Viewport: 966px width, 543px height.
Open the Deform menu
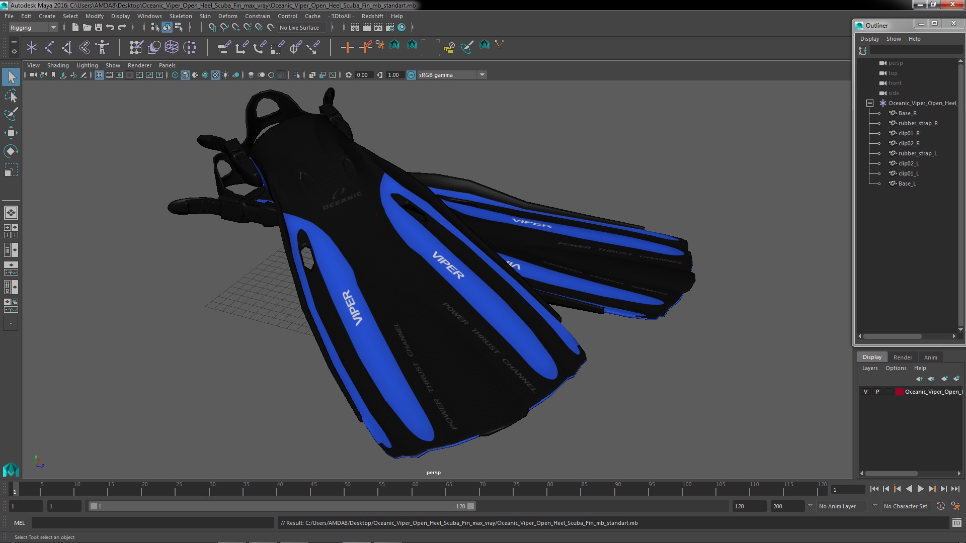tap(227, 16)
